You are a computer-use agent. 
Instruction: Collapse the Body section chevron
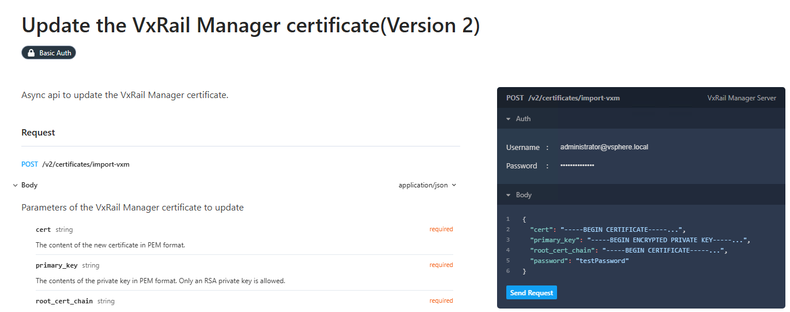click(16, 185)
